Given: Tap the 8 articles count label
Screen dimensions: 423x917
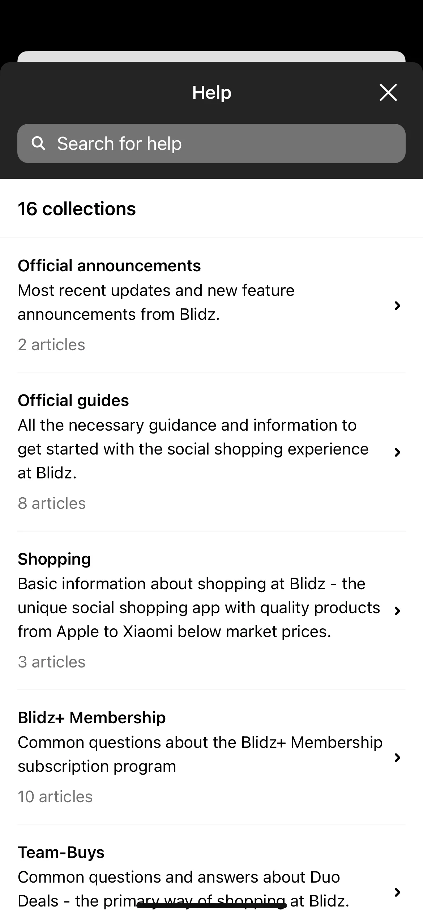Looking at the screenshot, I should (x=52, y=503).
